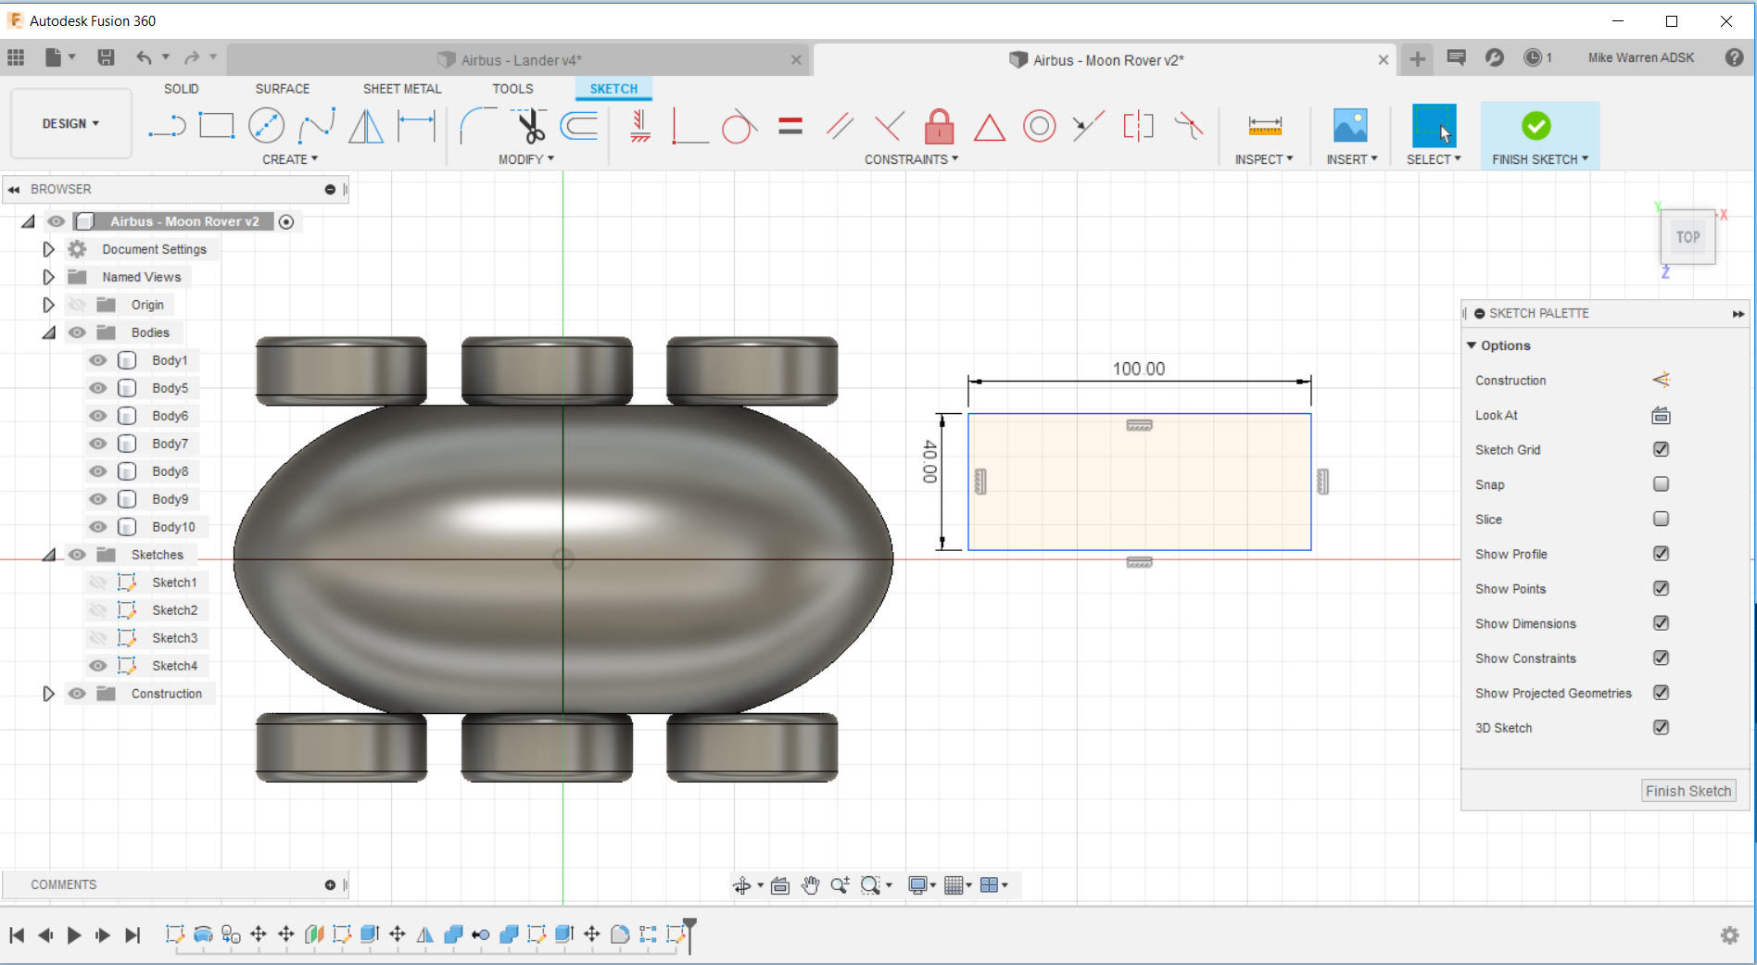Select the 2-Point Rectangle sketch tool
This screenshot has width=1757, height=965.
tap(217, 126)
